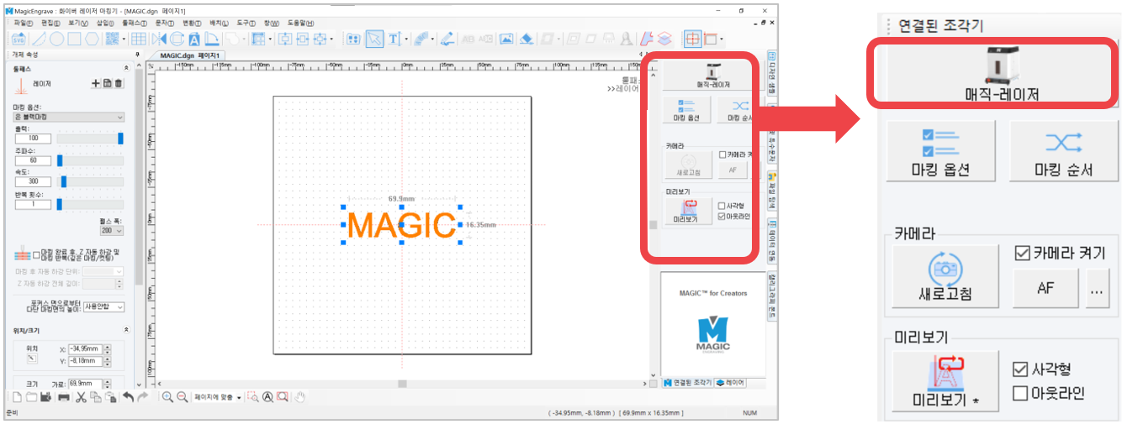Click the arc text ABC tool
1122x424 pixels.
coord(421,39)
